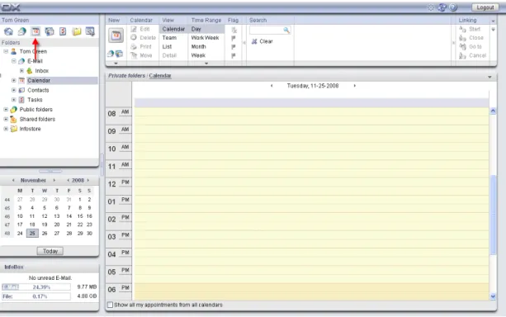Image resolution: width=506 pixels, height=317 pixels.
Task: Expand the Calendar folder node
Action: tap(13, 80)
